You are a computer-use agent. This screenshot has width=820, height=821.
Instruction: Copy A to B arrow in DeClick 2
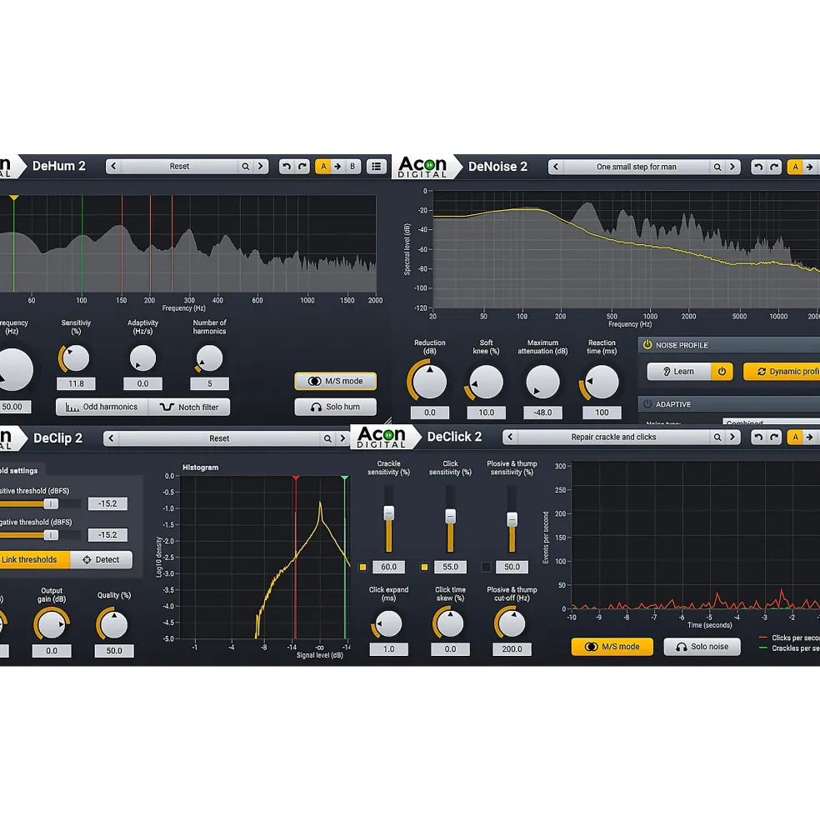pos(809,438)
